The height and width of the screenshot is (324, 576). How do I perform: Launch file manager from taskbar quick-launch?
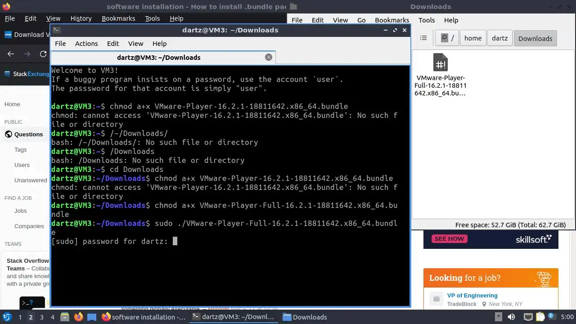[x=64, y=317]
